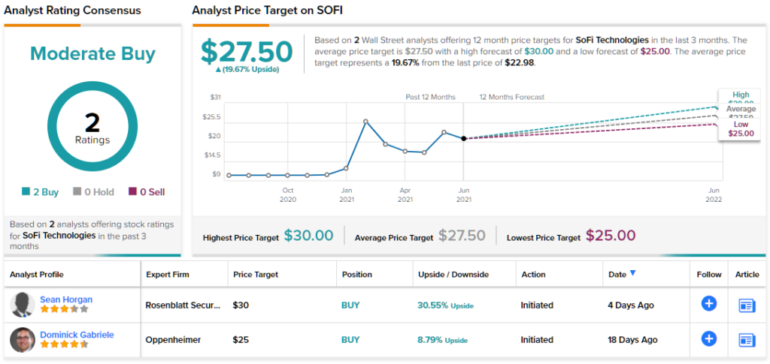The image size is (770, 364).
Task: Click the 0 Hold legend item
Action: [x=93, y=192]
